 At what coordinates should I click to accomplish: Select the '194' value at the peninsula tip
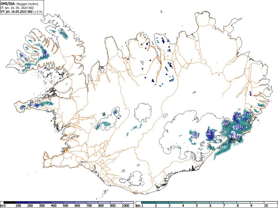tap(23, 108)
